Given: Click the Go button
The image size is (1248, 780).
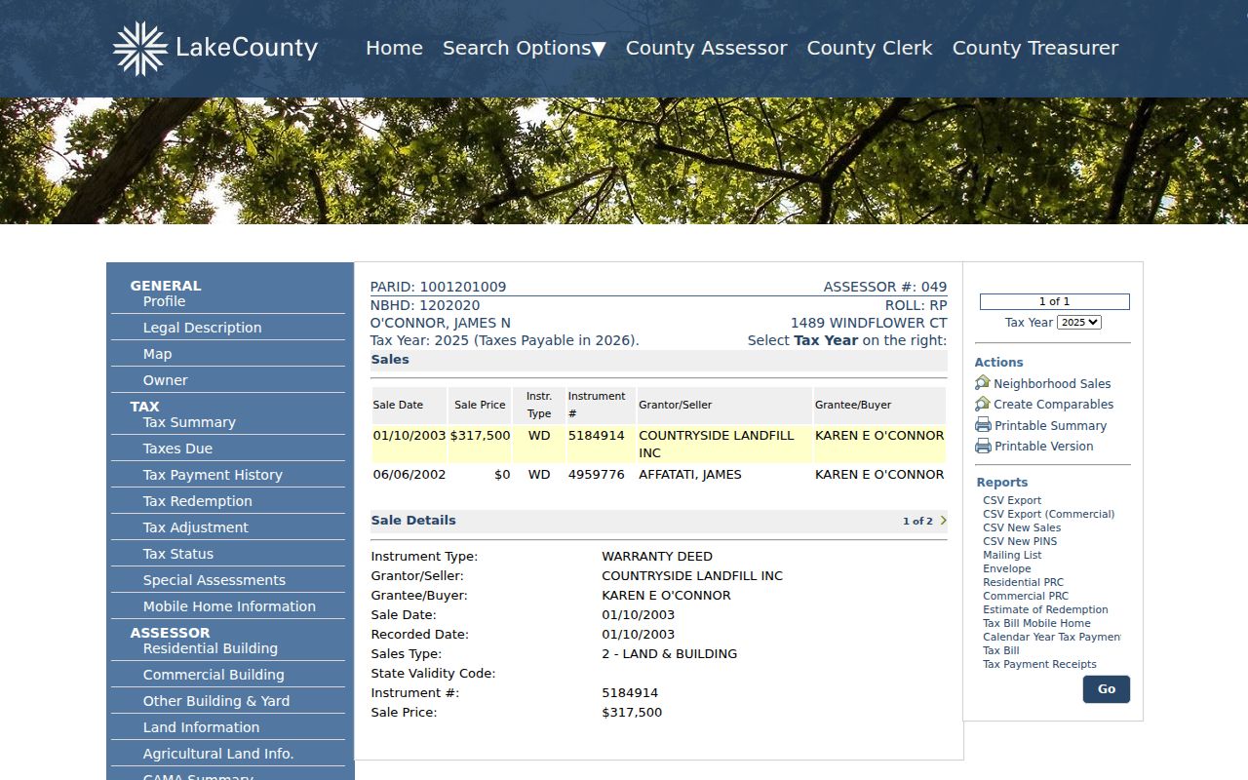Looking at the screenshot, I should (x=1107, y=689).
